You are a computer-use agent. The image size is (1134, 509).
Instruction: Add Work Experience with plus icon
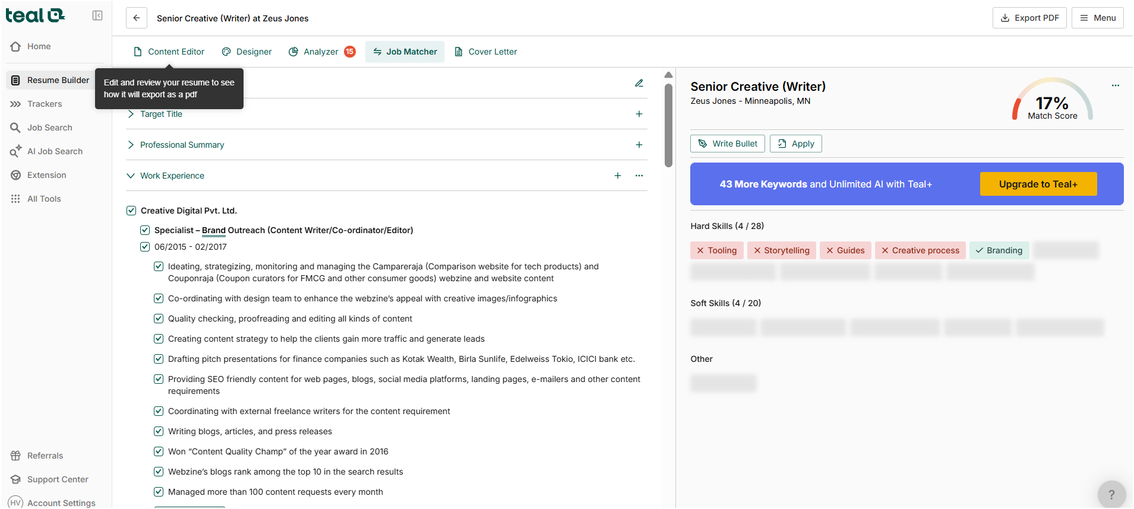pos(618,176)
